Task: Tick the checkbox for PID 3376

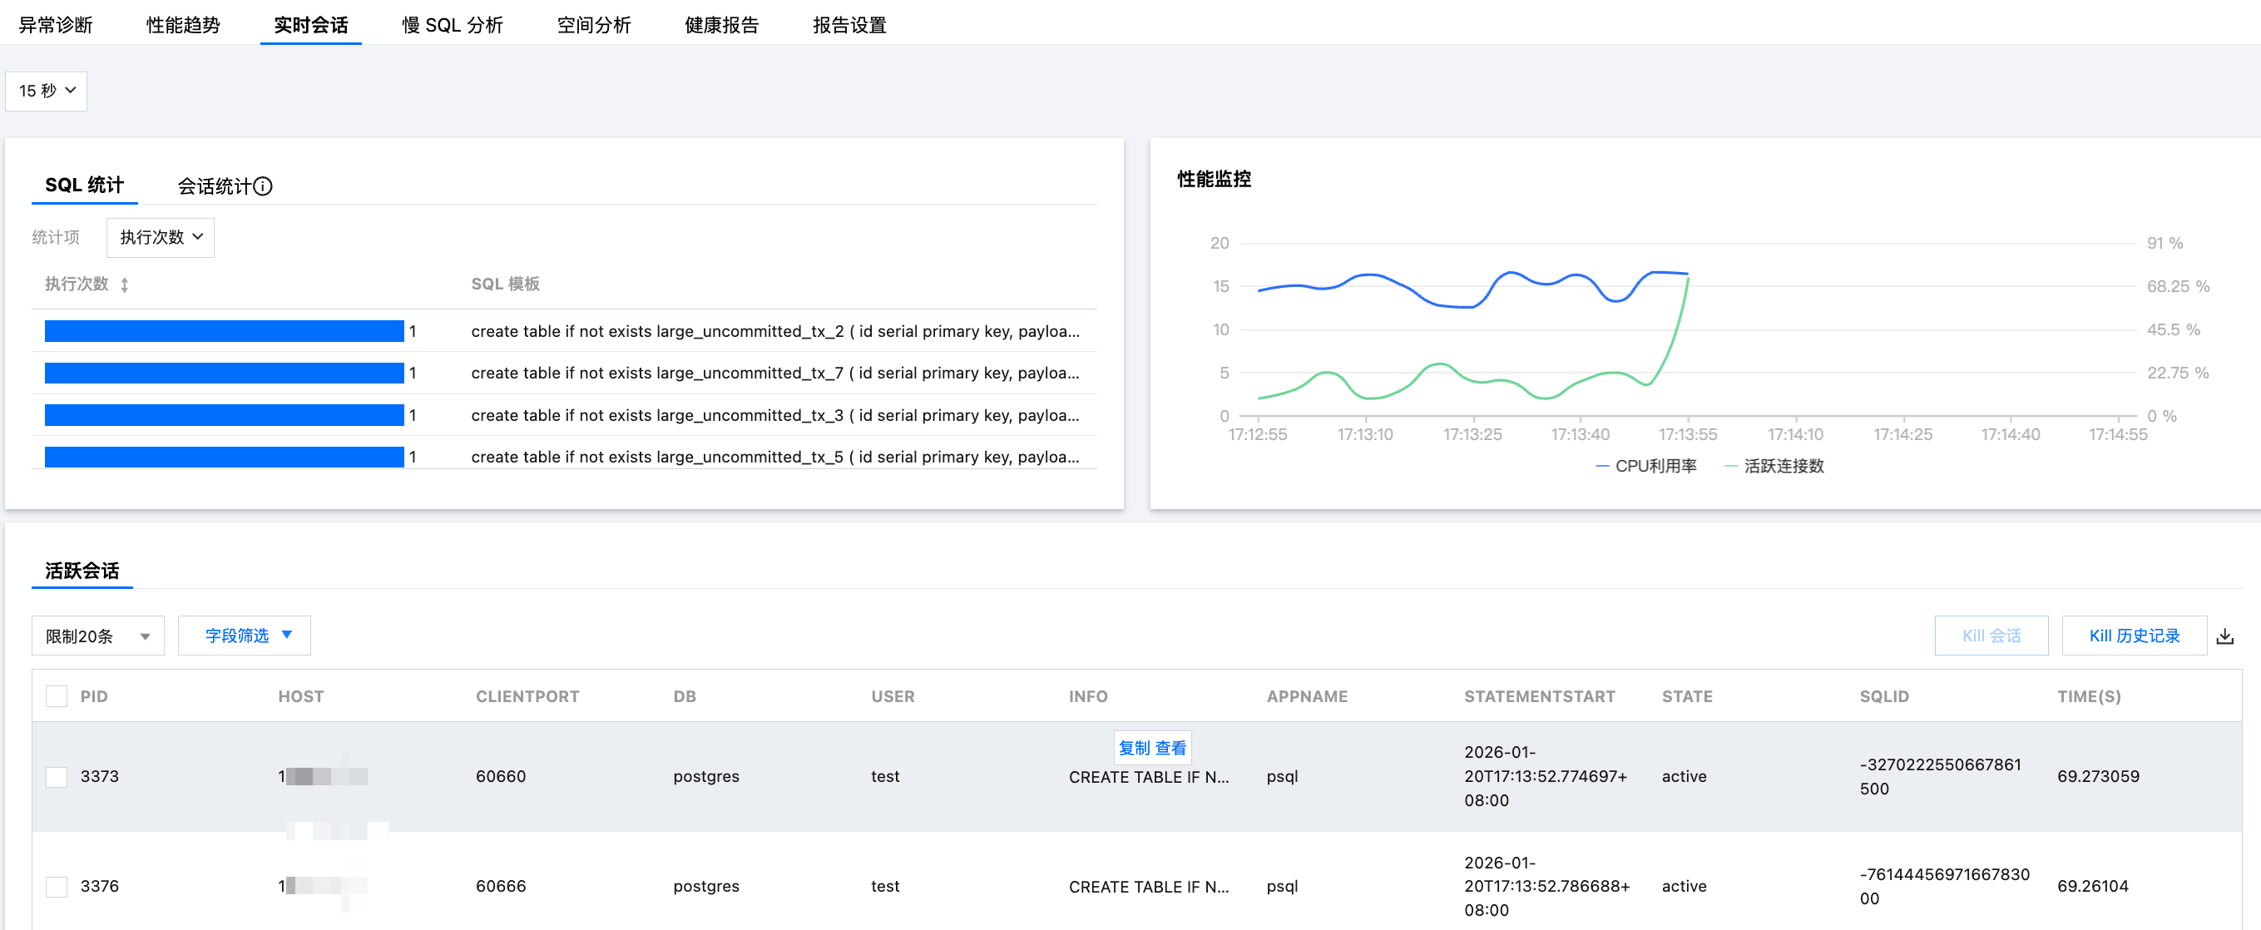Action: click(57, 886)
